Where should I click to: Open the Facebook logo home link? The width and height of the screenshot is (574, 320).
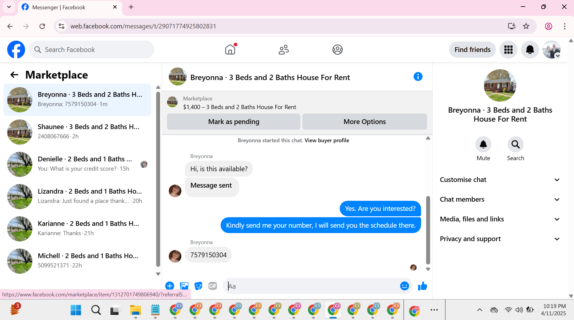[16, 50]
